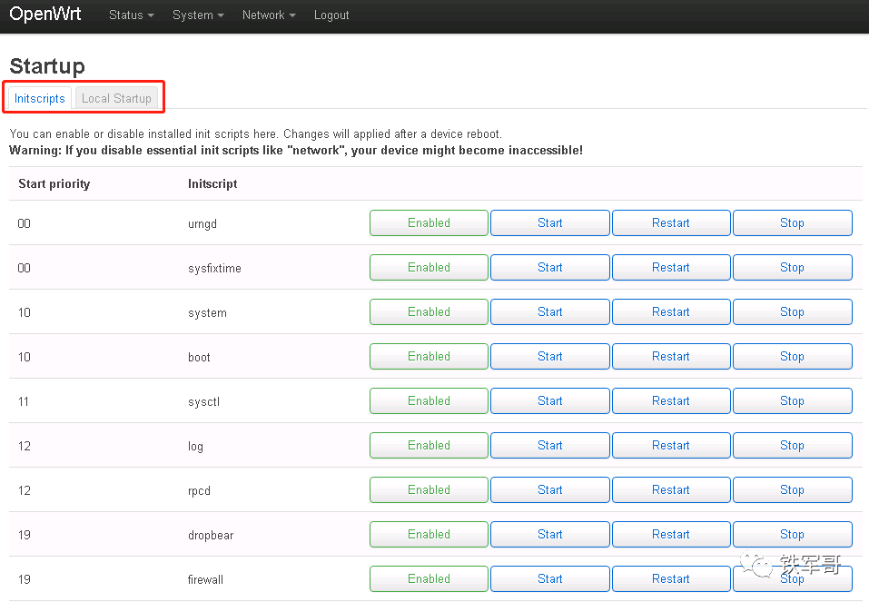The image size is (869, 602).
Task: Click the Logout menu item
Action: click(x=331, y=15)
